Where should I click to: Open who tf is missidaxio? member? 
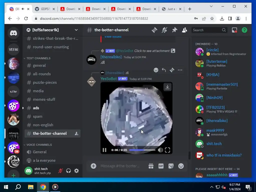(x=222, y=155)
